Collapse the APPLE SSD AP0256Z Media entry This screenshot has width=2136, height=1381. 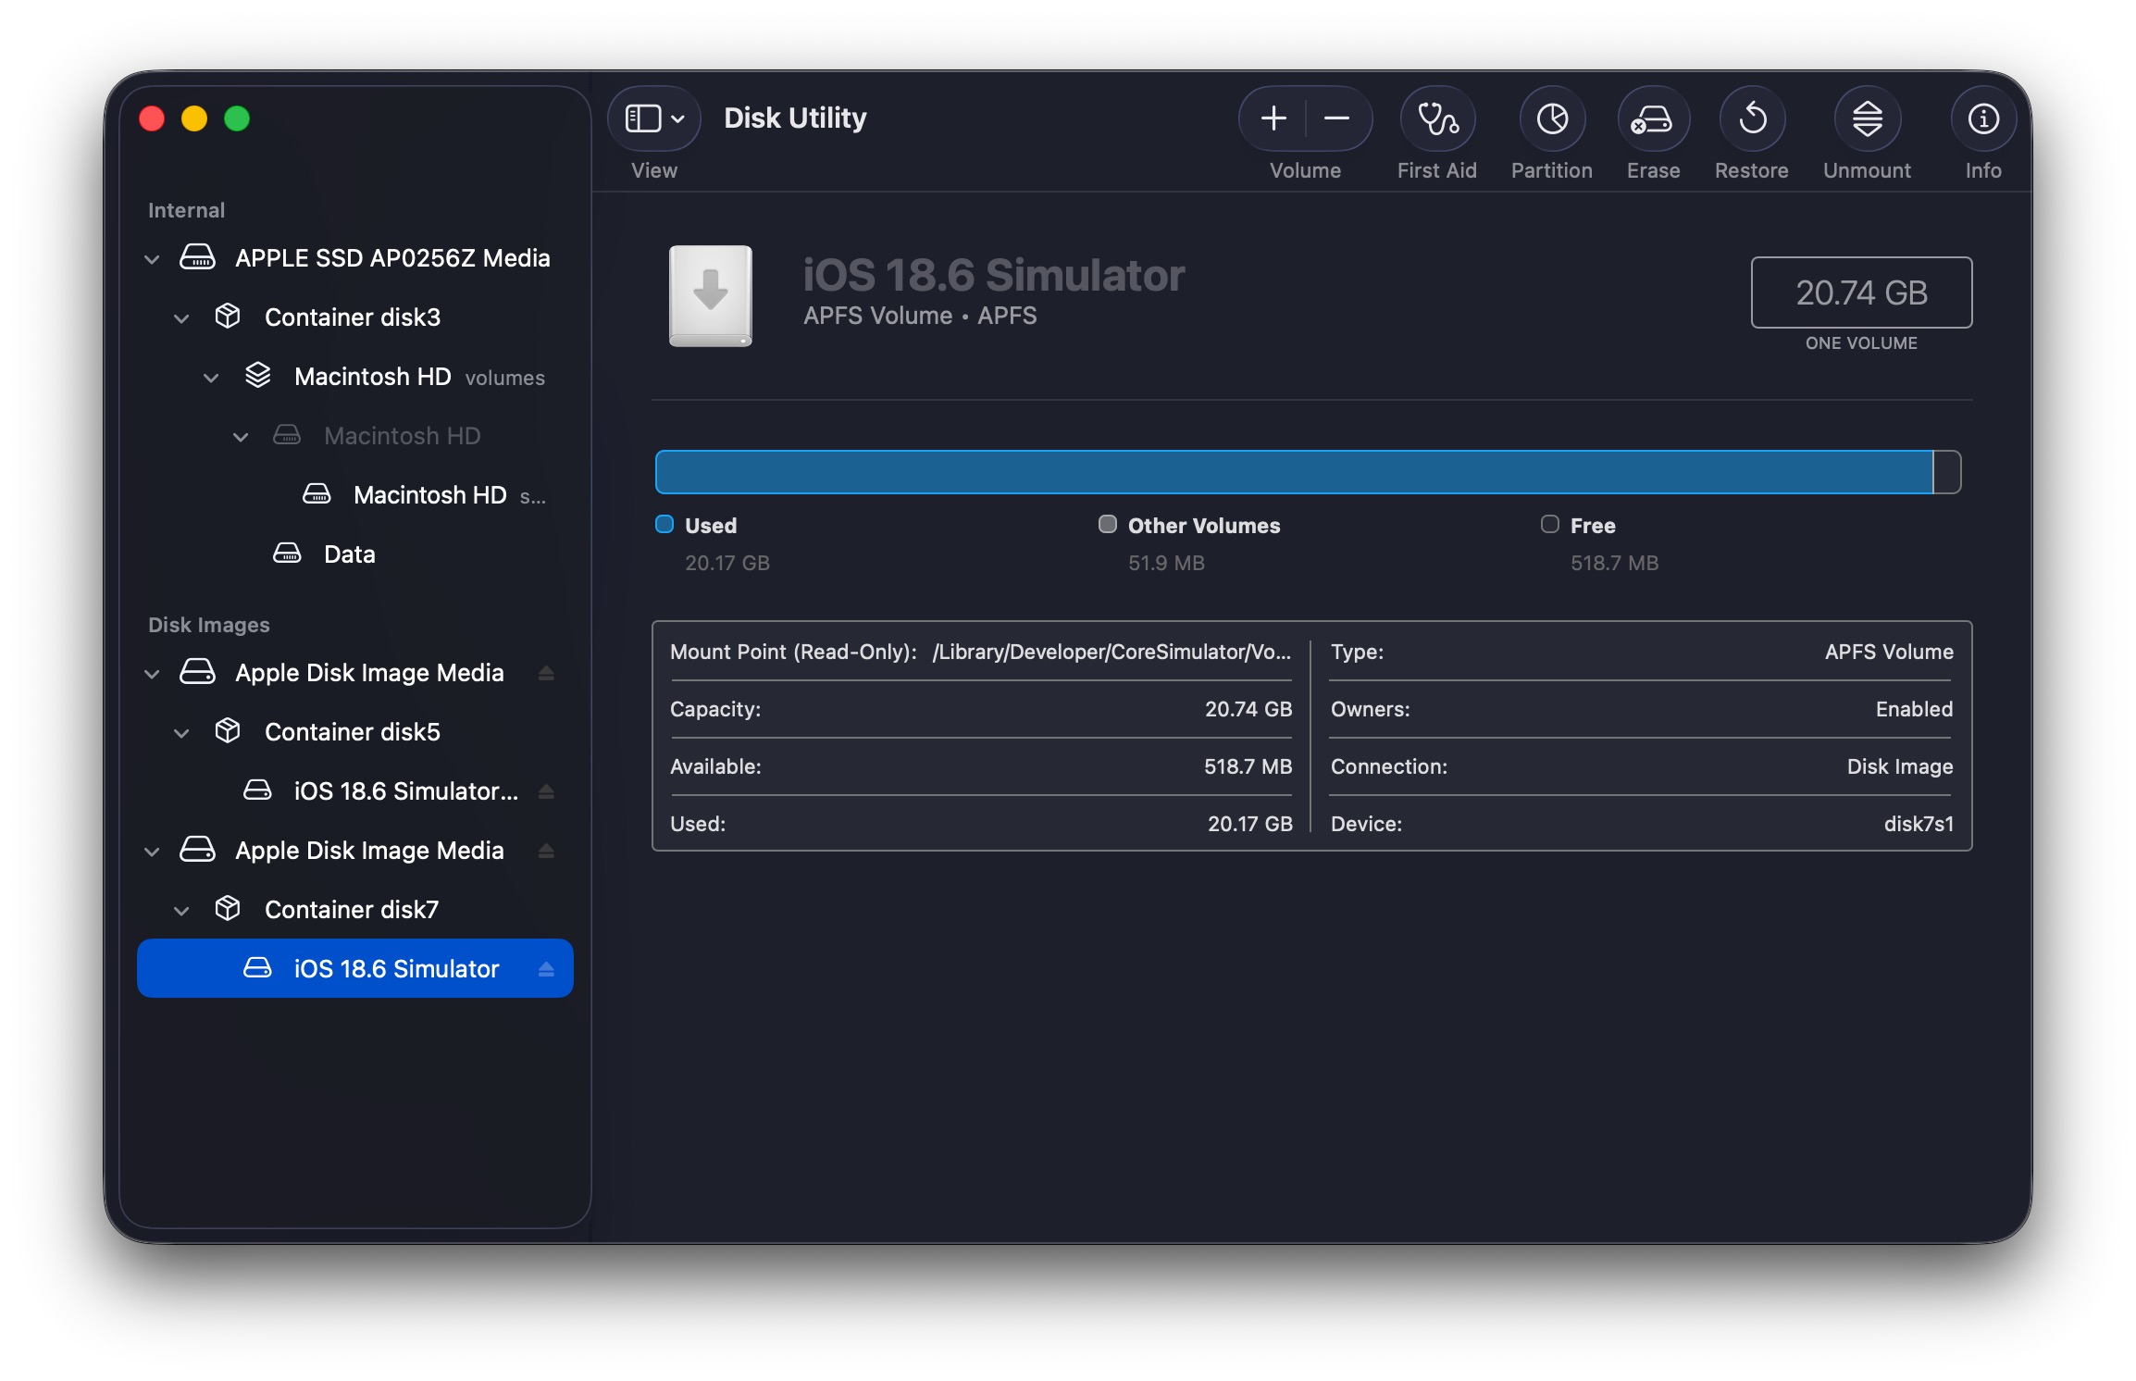click(x=153, y=258)
